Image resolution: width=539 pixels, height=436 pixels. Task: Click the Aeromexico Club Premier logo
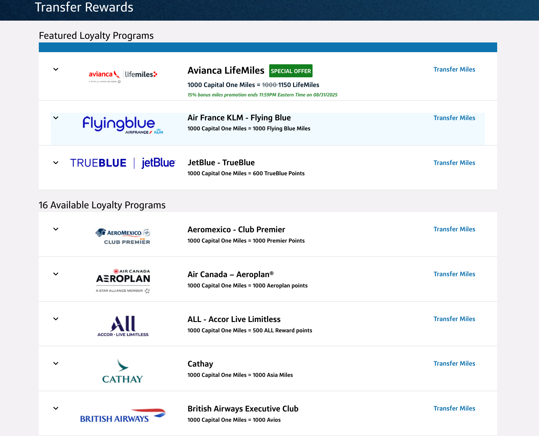[x=122, y=236]
